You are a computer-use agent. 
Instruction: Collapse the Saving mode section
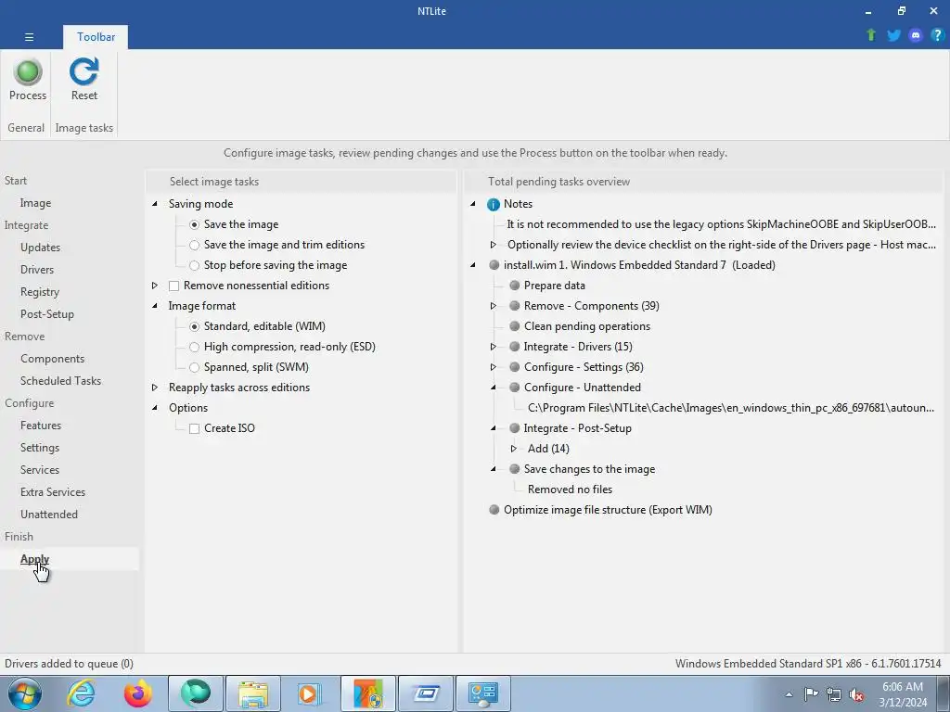(x=155, y=204)
